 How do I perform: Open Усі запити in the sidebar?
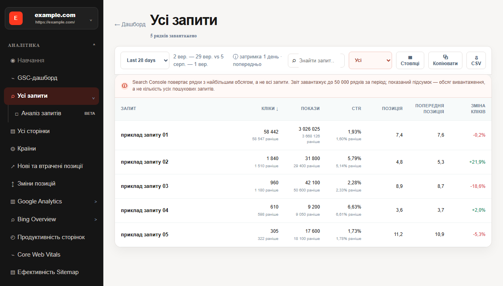tap(52, 96)
